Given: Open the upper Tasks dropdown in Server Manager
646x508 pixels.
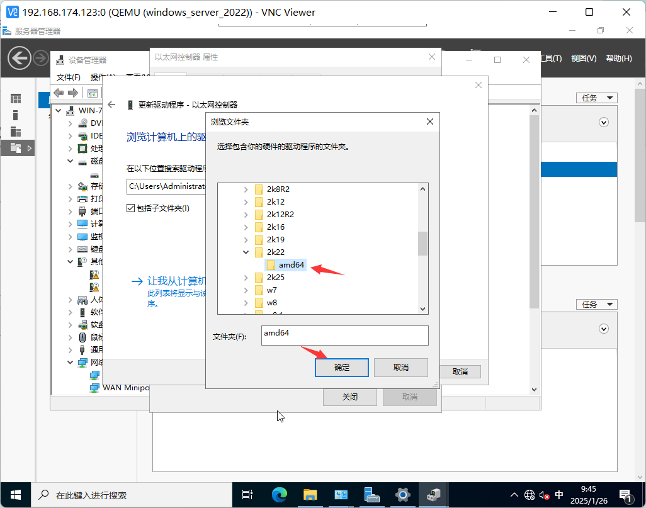Looking at the screenshot, I should pyautogui.click(x=596, y=98).
